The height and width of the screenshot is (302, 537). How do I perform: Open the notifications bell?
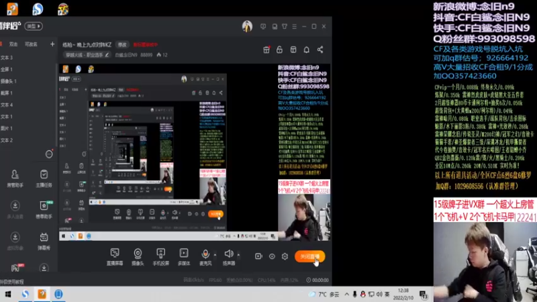307,50
